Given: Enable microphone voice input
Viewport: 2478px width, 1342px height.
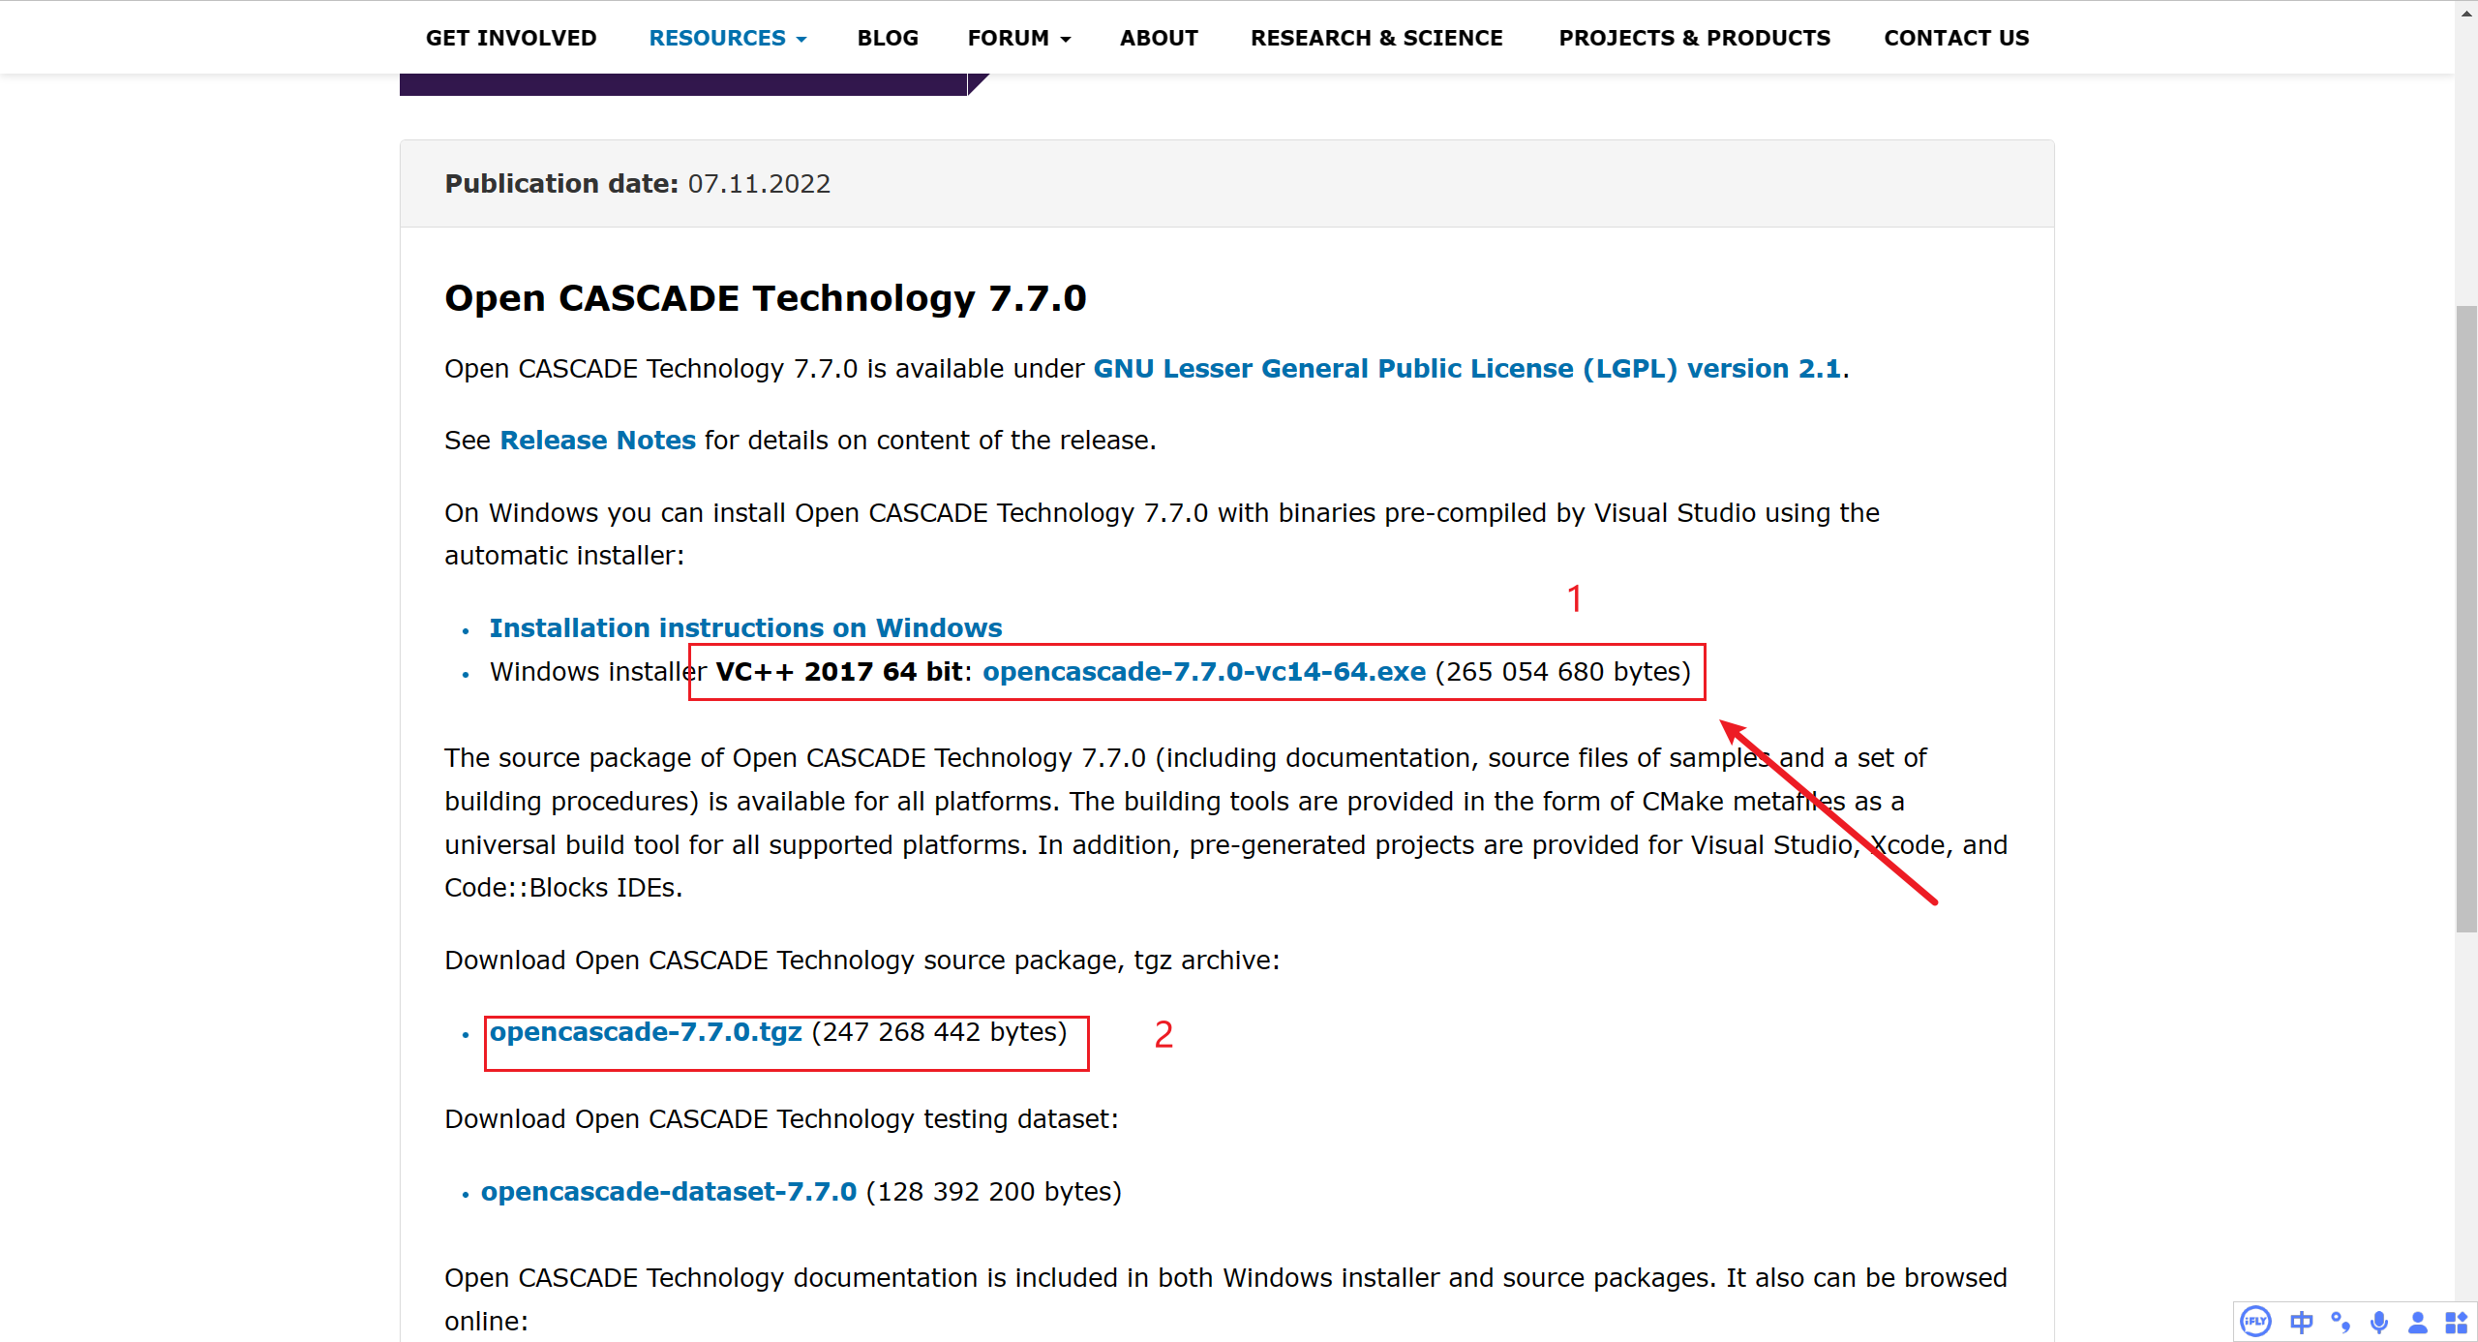Looking at the screenshot, I should pos(2379,1321).
